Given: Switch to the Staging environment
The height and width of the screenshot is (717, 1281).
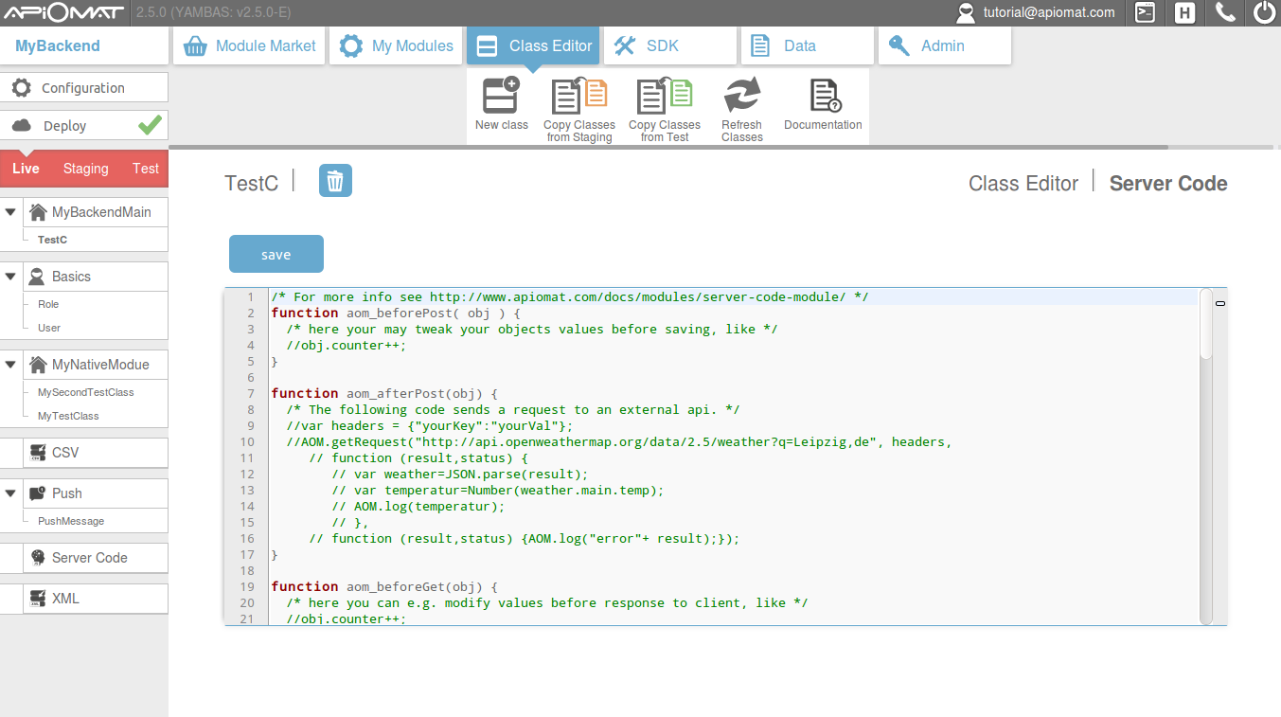Looking at the screenshot, I should coord(86,169).
